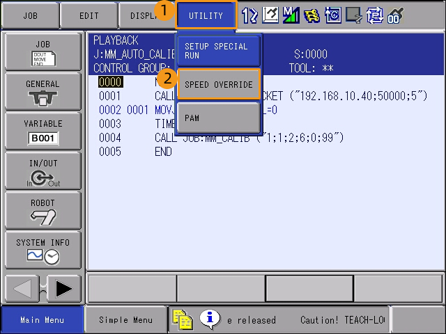Select job line 0005 END
This screenshot has height=334, width=446.
[135, 152]
